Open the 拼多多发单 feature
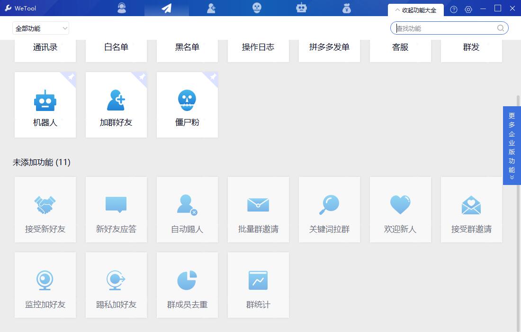This screenshot has height=332, width=521. click(x=329, y=47)
